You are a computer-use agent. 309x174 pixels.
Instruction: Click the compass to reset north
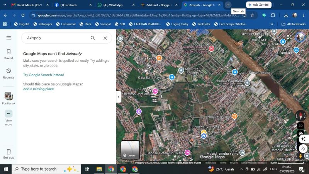point(301,116)
